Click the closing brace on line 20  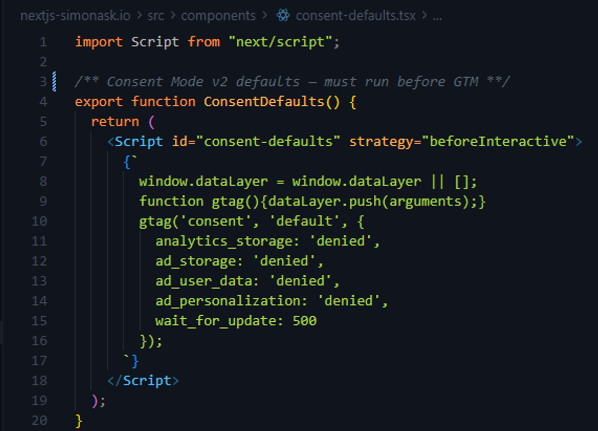(79, 421)
